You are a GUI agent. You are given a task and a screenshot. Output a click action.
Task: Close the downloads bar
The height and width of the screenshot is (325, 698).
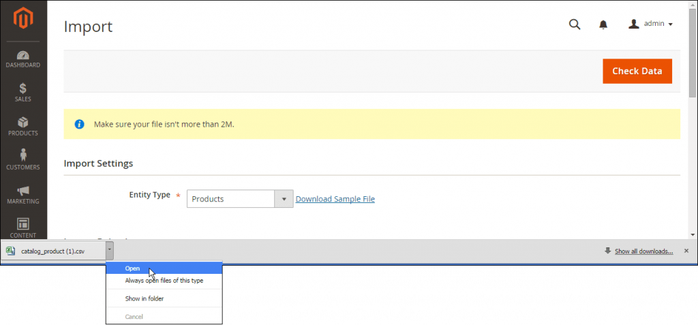686,251
